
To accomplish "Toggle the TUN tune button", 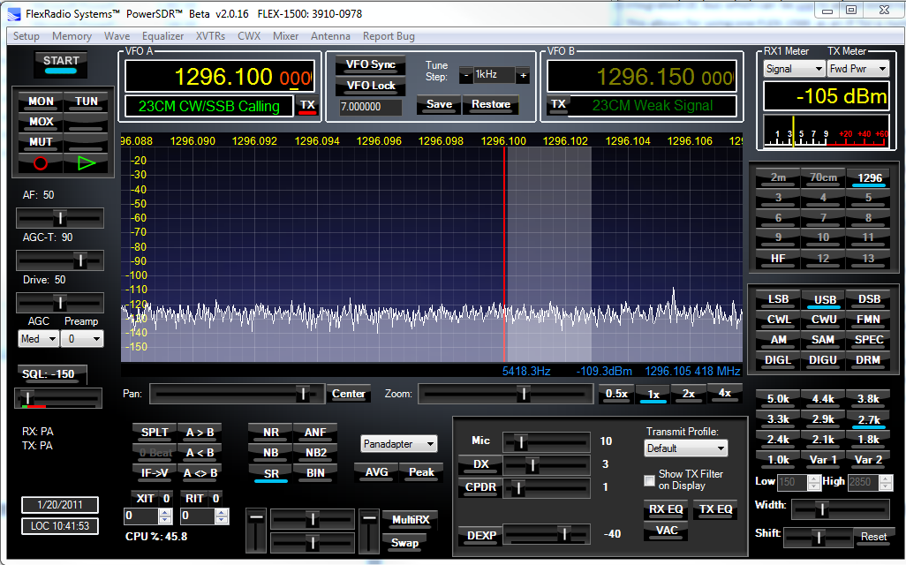I will (x=86, y=102).
